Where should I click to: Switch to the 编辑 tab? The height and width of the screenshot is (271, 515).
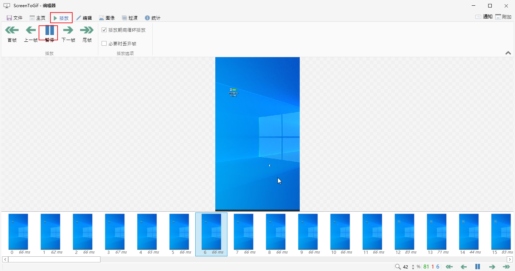coord(84,18)
